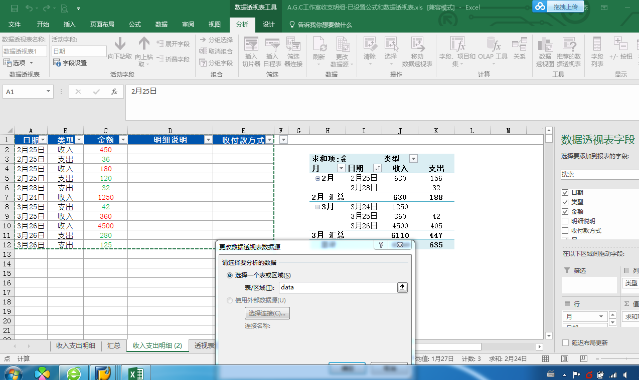Toggle 类型 field checkbox
This screenshot has height=380, width=639.
(x=566, y=202)
